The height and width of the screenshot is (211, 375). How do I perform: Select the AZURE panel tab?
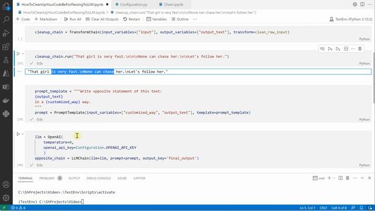point(122,178)
